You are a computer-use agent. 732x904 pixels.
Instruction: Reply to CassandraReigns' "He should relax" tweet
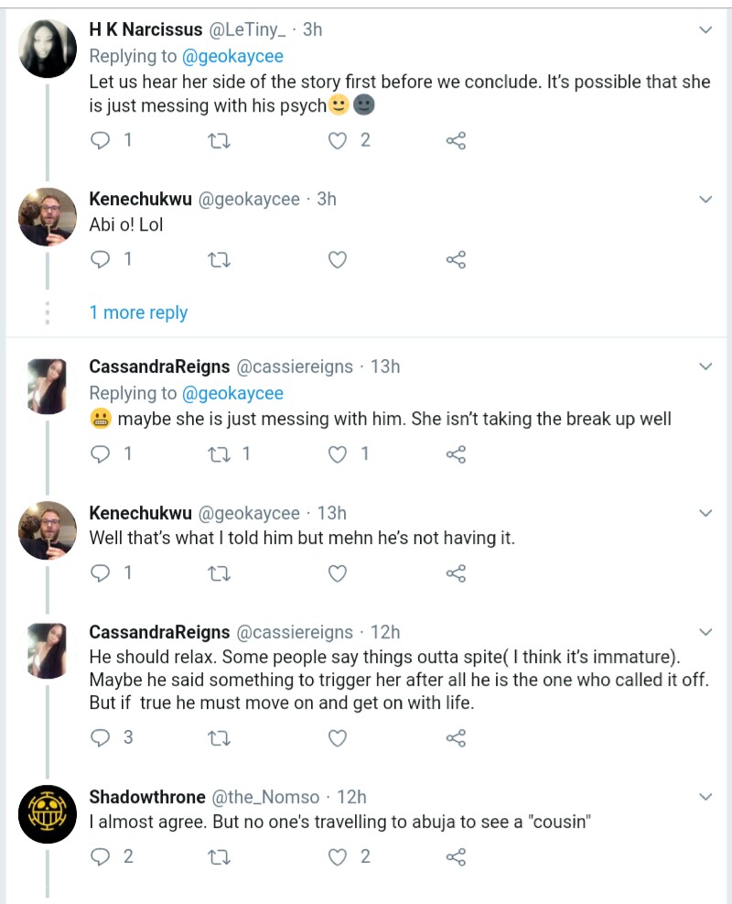point(102,737)
